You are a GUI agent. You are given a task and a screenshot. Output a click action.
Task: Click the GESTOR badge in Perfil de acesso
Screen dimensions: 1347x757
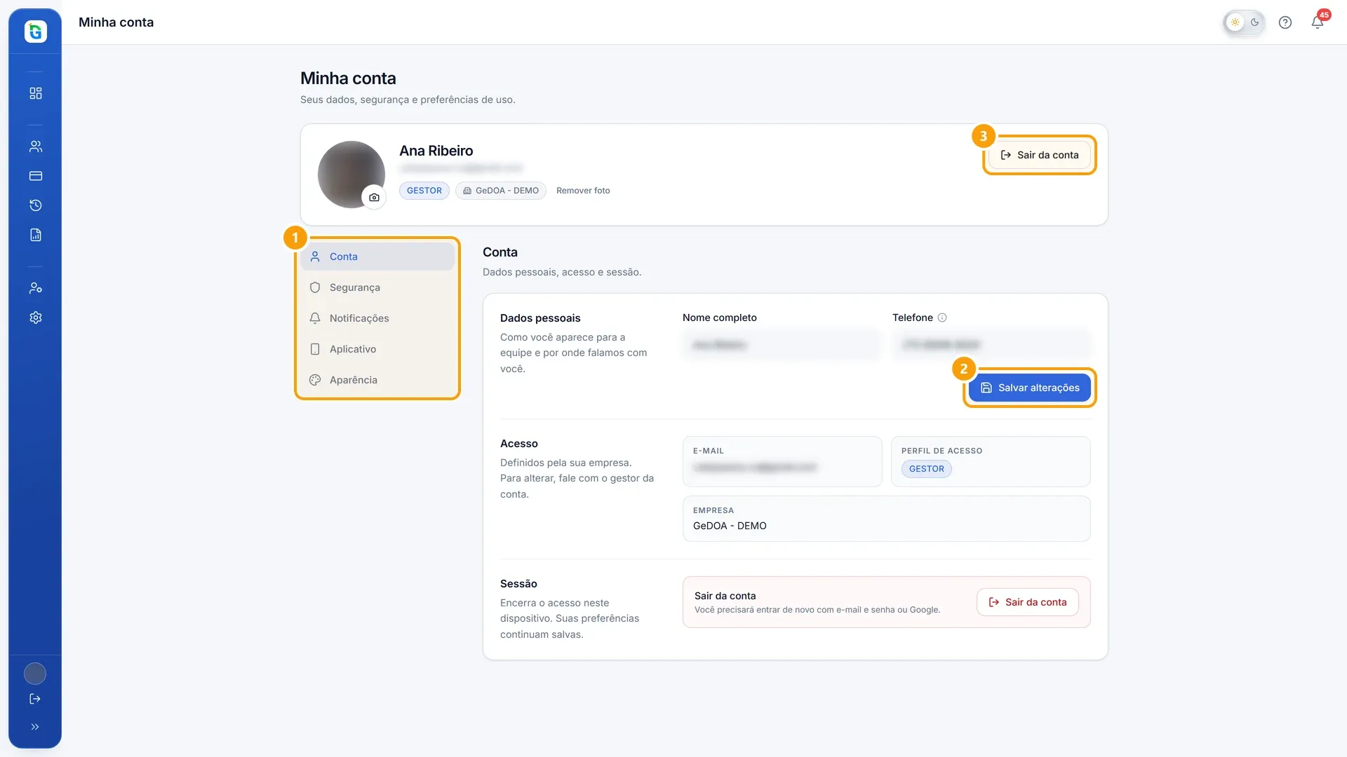click(926, 469)
